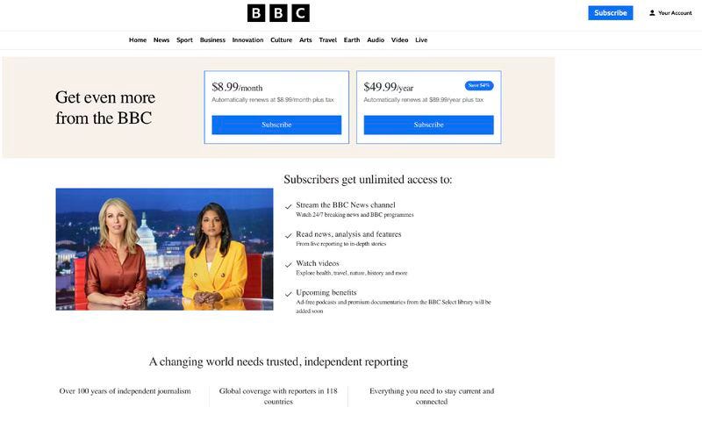Open the Travel section
The image size is (702, 429).
click(x=327, y=39)
